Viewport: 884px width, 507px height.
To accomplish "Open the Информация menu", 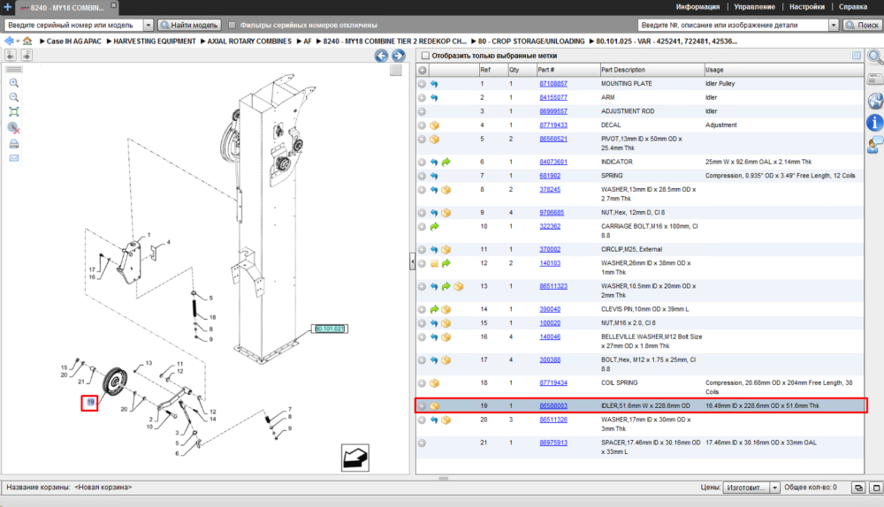I will click(x=697, y=7).
